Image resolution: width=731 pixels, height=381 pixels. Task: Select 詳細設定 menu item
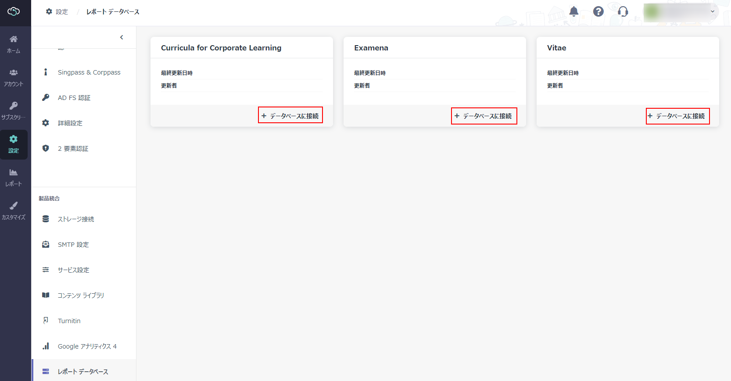click(x=84, y=123)
